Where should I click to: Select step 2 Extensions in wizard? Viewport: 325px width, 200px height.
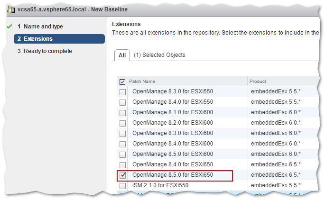(x=59, y=39)
